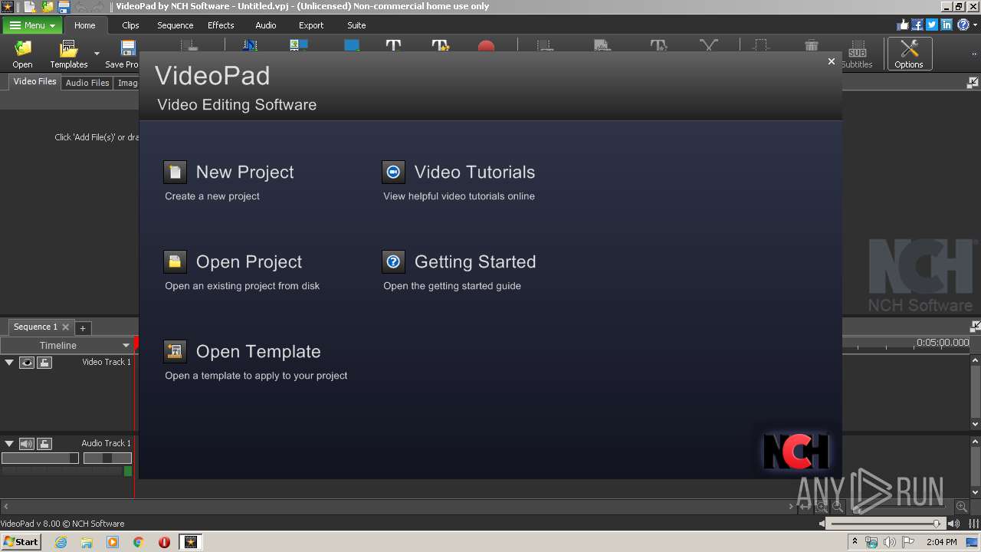Click the undock preview panel icon
The height and width of the screenshot is (552, 981).
point(973,82)
